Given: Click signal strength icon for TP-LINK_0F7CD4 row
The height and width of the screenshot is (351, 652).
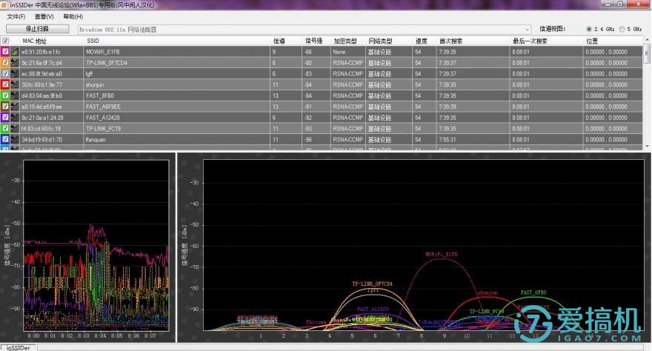Looking at the screenshot, I should coord(15,63).
